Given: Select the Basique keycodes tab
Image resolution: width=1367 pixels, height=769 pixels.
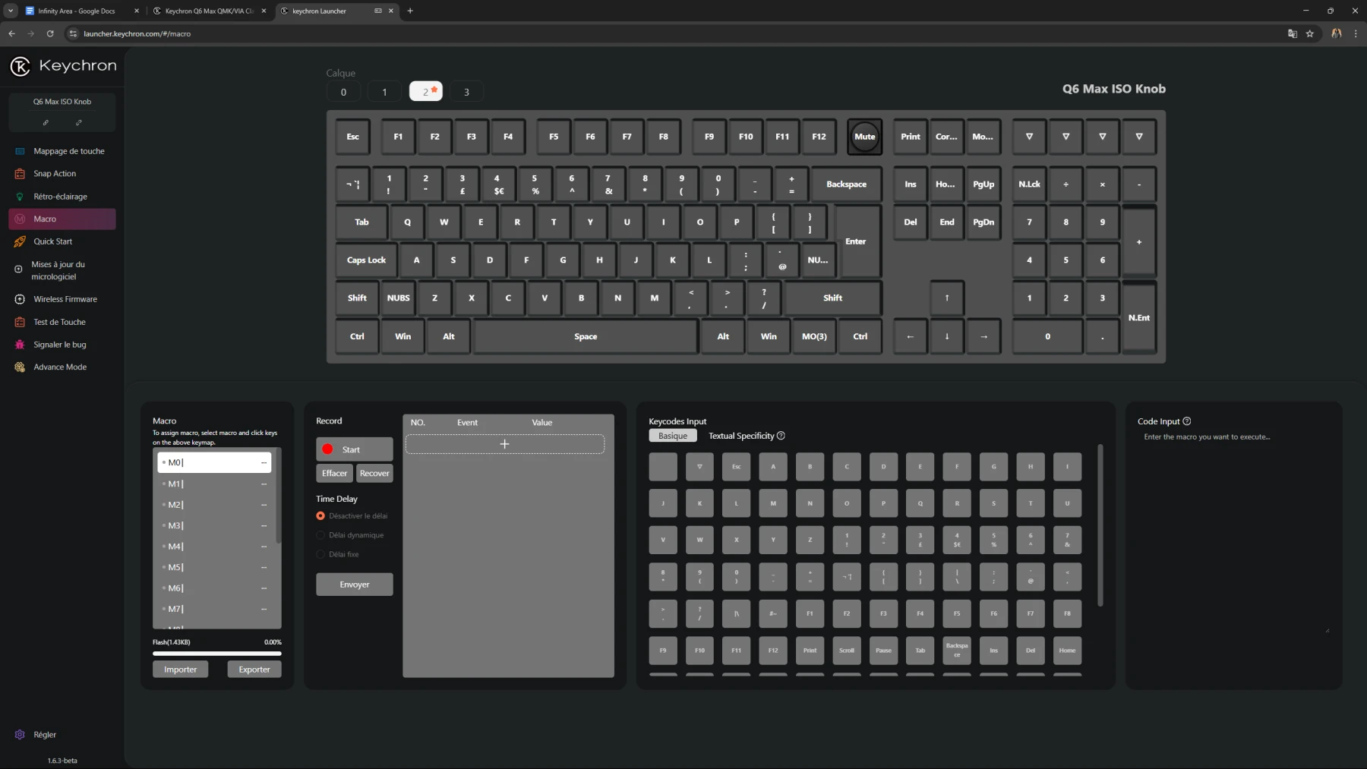Looking at the screenshot, I should tap(673, 436).
